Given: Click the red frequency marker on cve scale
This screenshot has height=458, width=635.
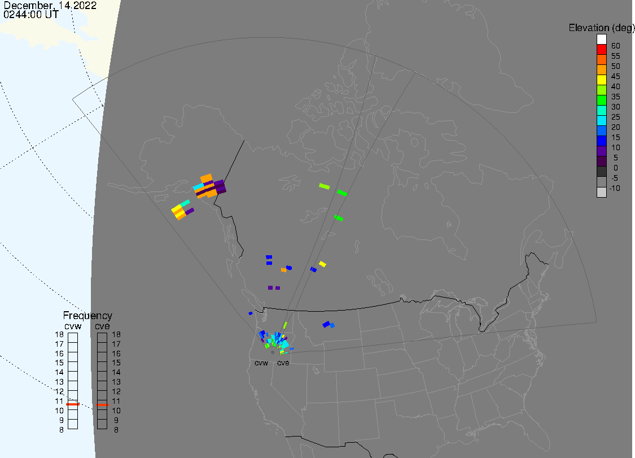Looking at the screenshot, I should tap(102, 404).
